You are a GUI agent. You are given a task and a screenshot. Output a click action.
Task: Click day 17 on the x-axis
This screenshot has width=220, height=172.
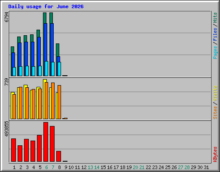tap(116, 167)
